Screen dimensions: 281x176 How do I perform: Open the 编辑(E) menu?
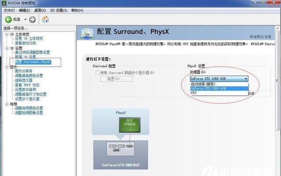click(x=25, y=11)
